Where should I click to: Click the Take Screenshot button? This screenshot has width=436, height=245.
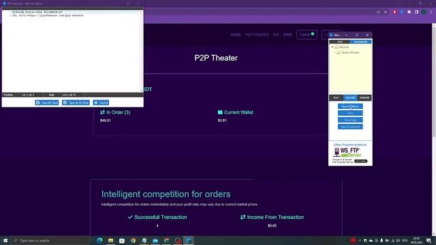[x=350, y=127]
